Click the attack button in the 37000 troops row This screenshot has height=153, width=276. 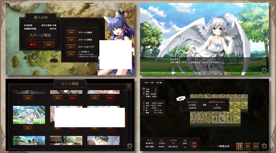pyautogui.click(x=194, y=143)
